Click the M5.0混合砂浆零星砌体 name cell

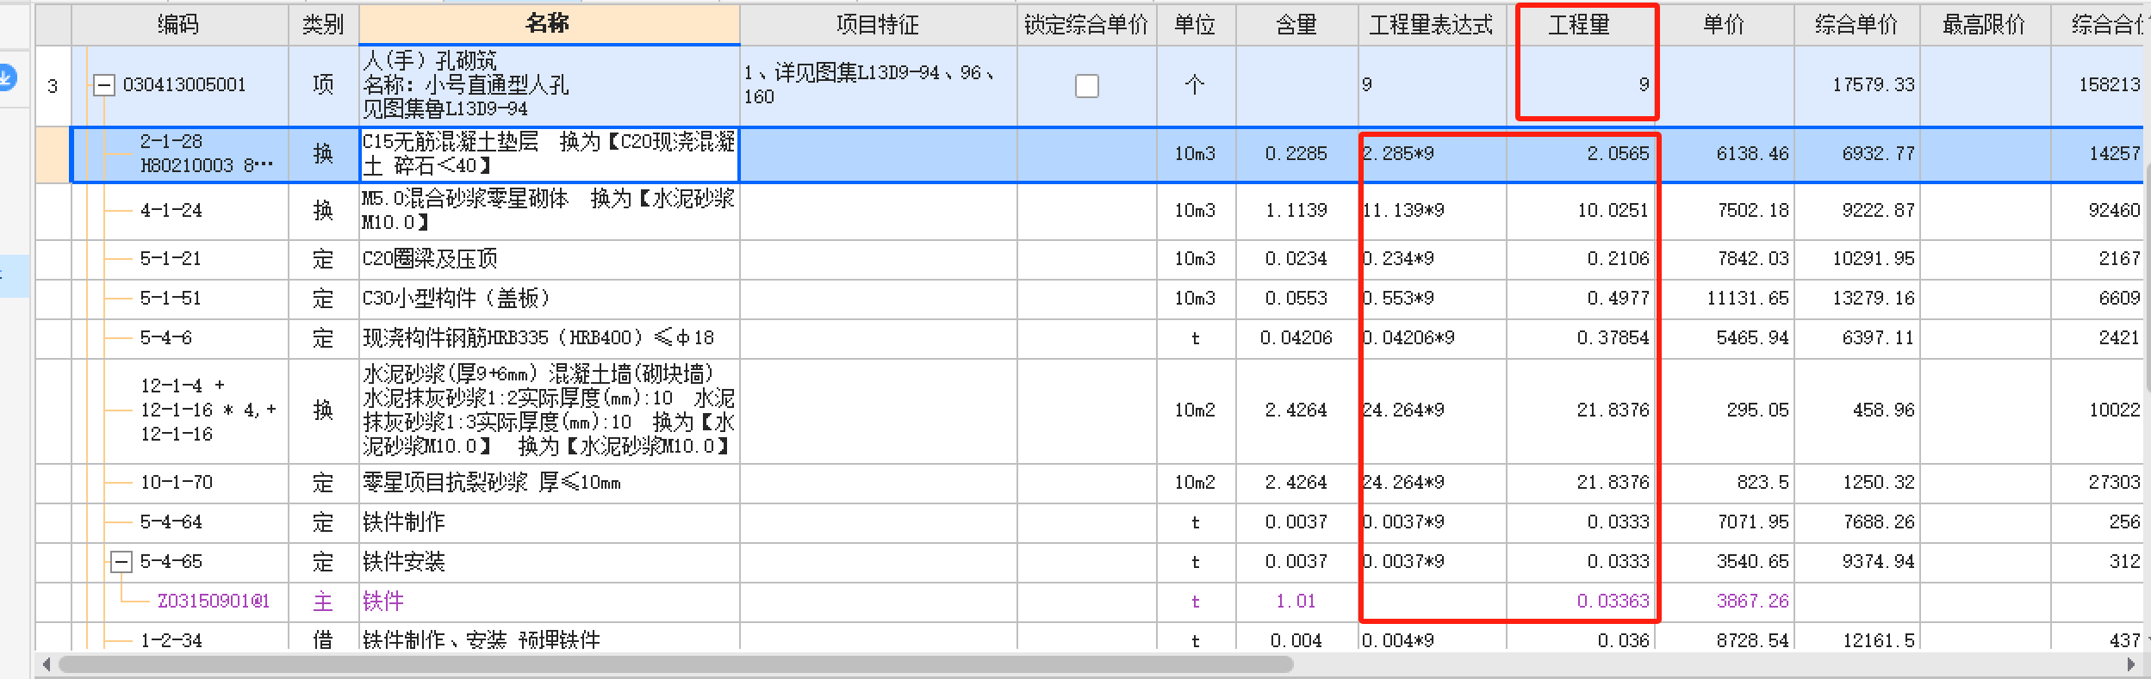pos(549,211)
